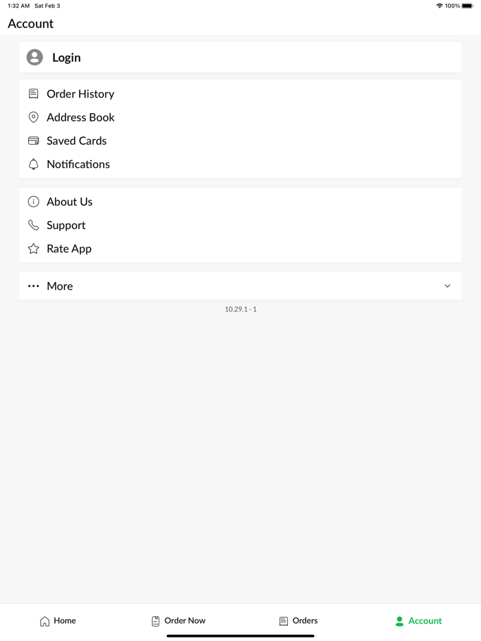
Task: Open the More row label
Action: [60, 286]
